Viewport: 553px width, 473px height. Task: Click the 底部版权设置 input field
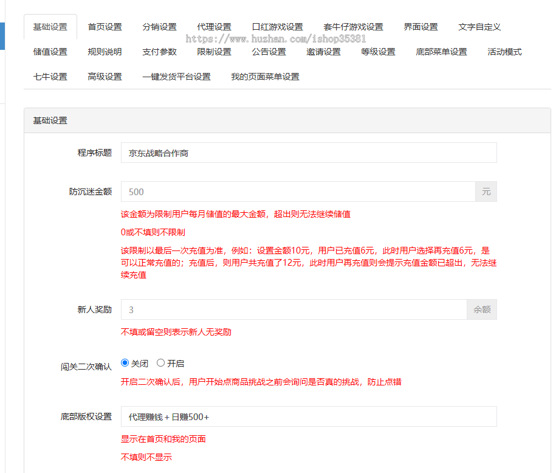pos(309,416)
